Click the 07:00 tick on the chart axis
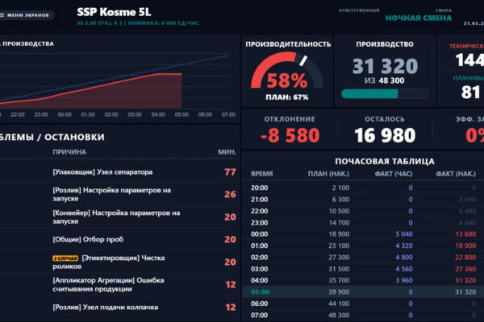484x322 pixels. 228,114
